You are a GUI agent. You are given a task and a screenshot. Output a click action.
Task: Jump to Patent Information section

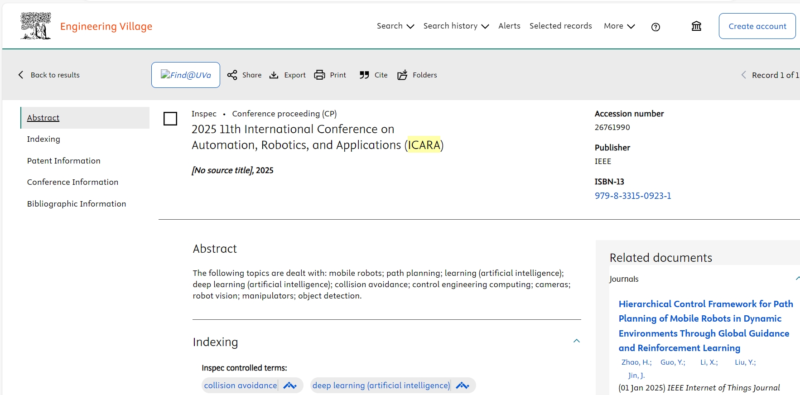point(64,161)
